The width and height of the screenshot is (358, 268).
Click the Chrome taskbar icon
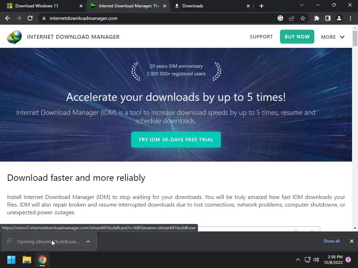tap(42, 260)
